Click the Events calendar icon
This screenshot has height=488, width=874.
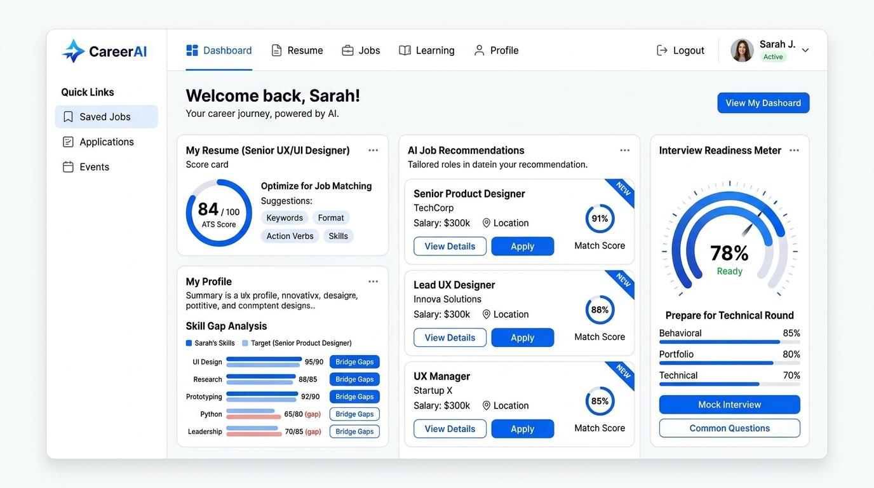(68, 167)
